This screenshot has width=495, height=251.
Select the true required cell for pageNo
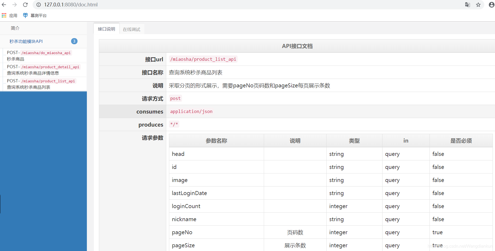[461, 232]
